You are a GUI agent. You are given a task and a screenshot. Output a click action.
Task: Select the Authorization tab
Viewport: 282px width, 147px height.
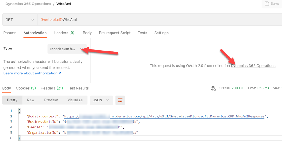pos(35,33)
